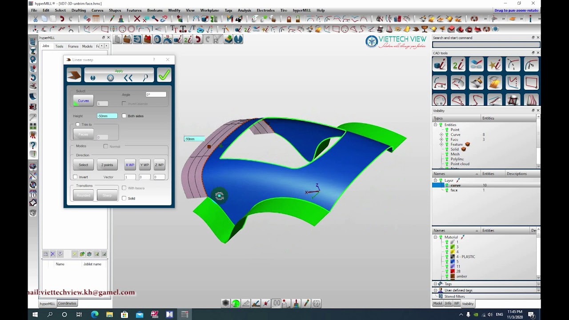This screenshot has width=569, height=320.
Task: Click the red undo icon in hyperMILL toolbar
Action: (198, 40)
